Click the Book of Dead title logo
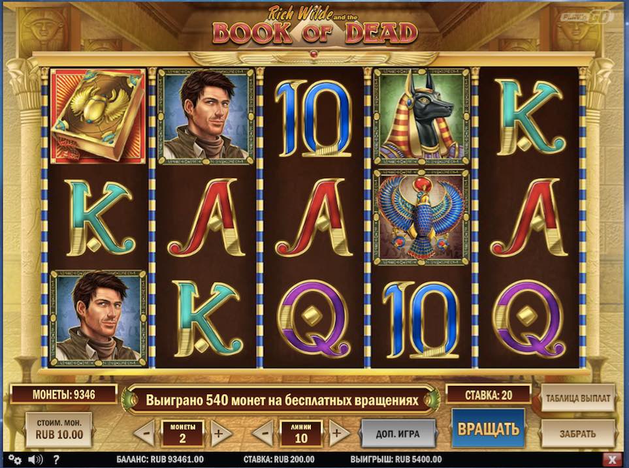The width and height of the screenshot is (629, 468). pos(315,27)
